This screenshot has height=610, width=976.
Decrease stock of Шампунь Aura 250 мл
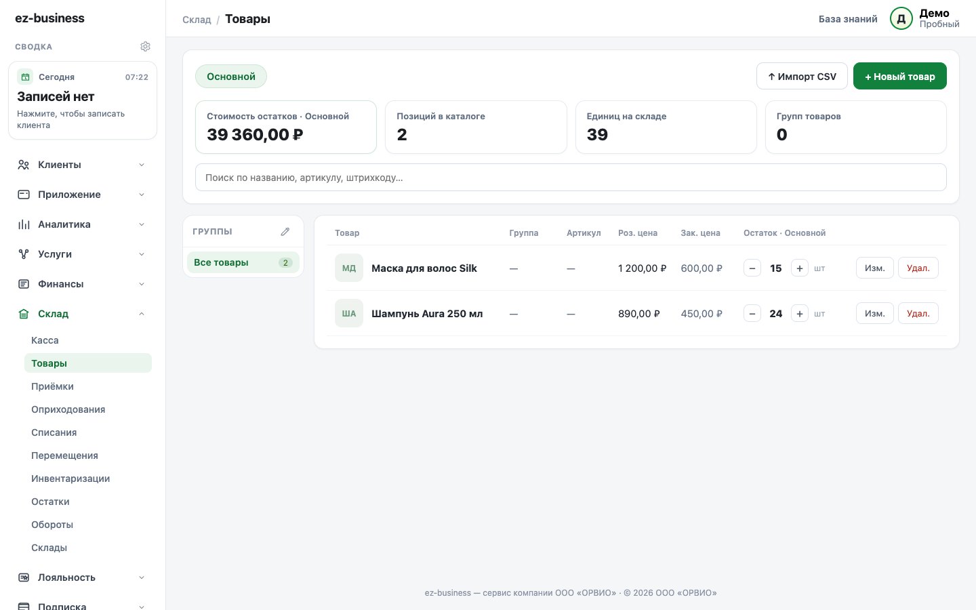pyautogui.click(x=752, y=314)
